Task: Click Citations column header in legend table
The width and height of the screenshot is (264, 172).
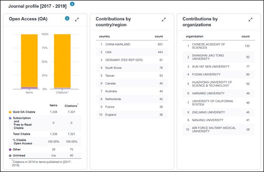Action: click(x=71, y=105)
